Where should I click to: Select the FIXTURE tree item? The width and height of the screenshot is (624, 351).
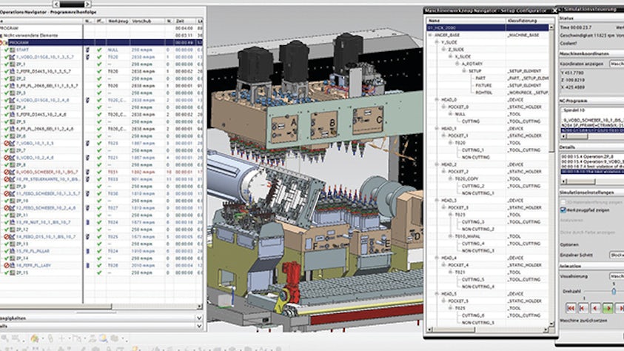[x=483, y=85]
